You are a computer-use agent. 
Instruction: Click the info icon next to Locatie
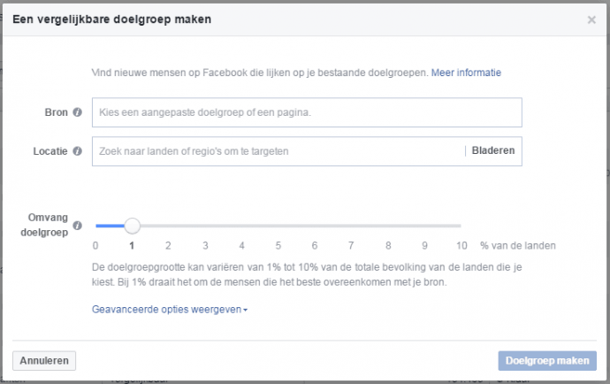(78, 151)
